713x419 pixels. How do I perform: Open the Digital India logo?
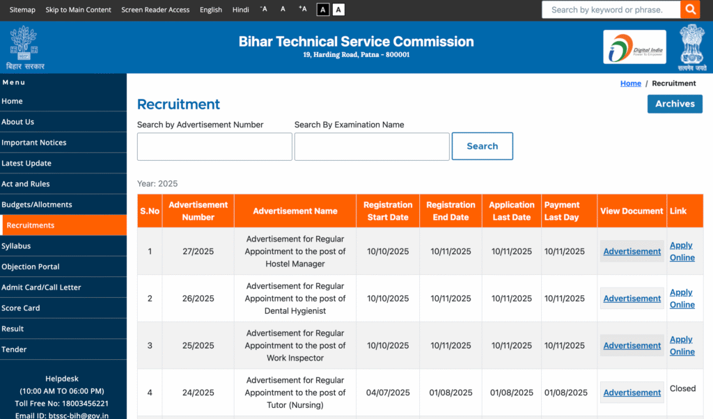click(x=634, y=47)
